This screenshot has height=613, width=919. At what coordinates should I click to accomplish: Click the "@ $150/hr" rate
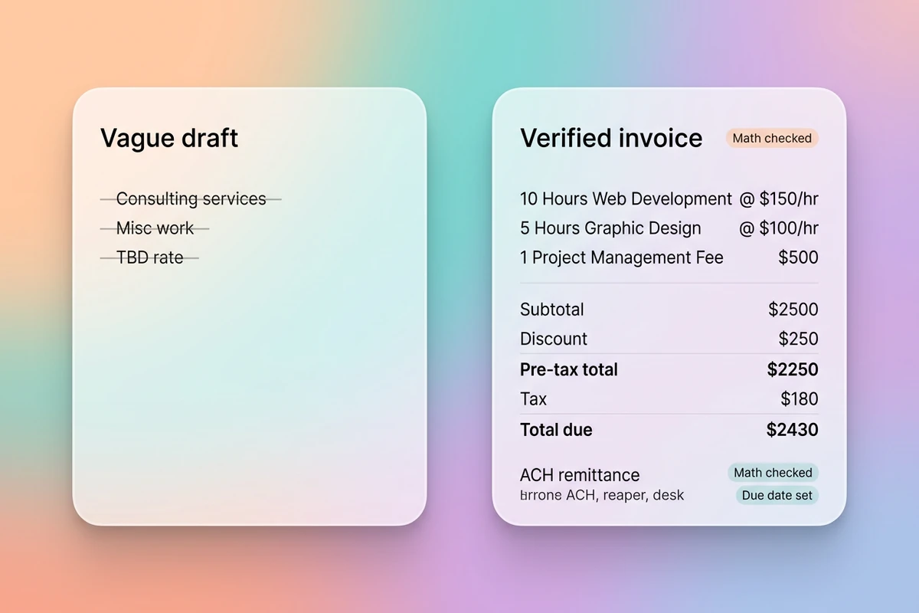[779, 199]
